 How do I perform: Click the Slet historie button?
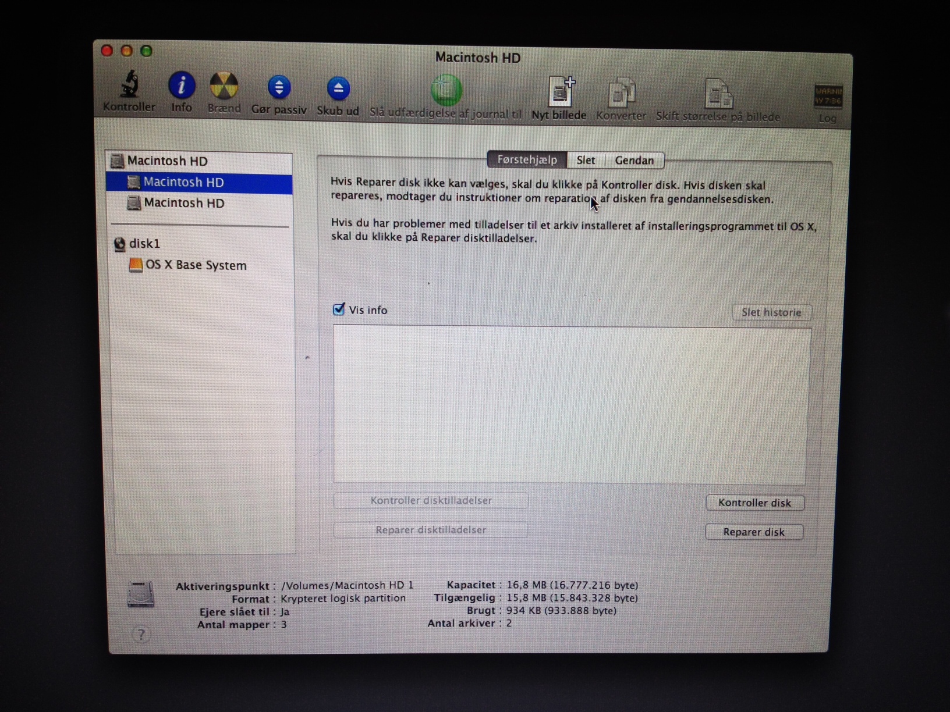pos(771,312)
